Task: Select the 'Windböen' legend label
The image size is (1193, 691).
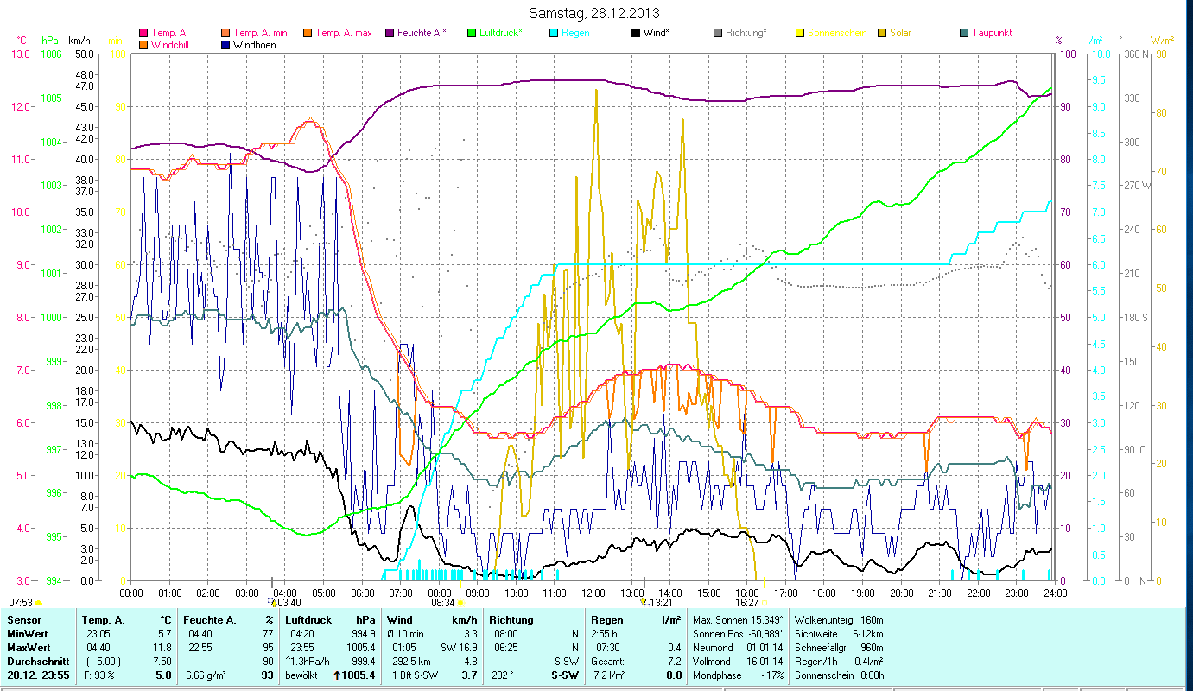Action: click(255, 45)
